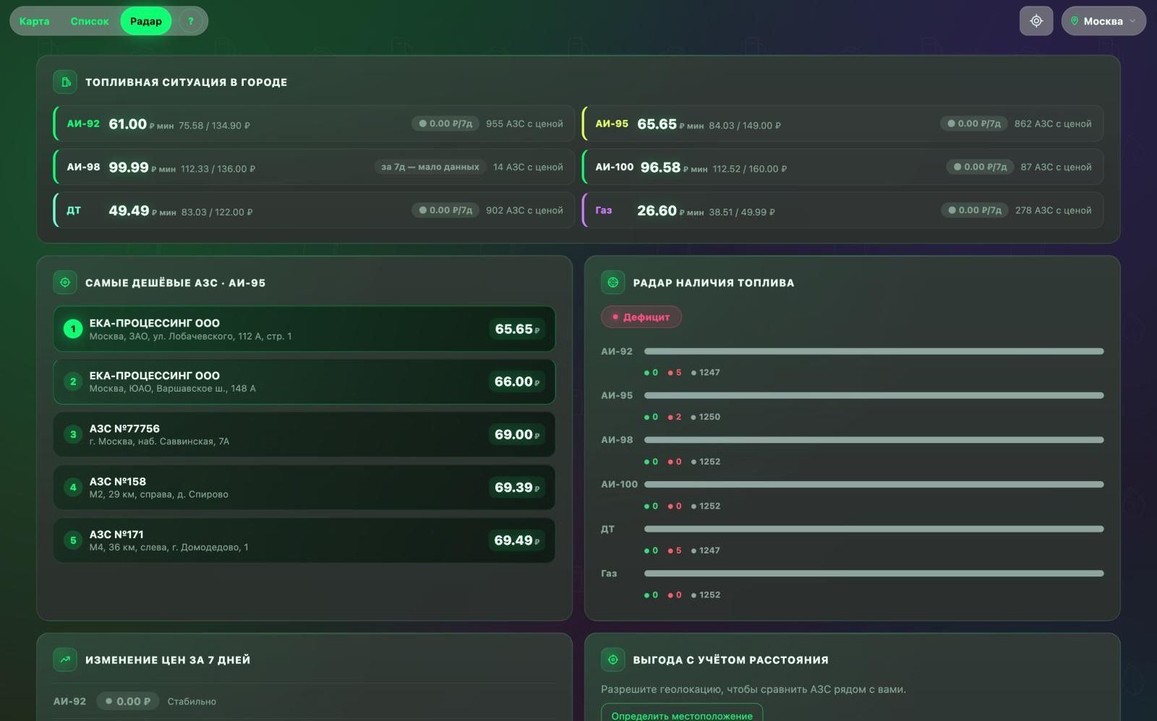This screenshot has width=1157, height=721.
Task: Select the АИ-98 fuel price card
Action: pyautogui.click(x=314, y=167)
